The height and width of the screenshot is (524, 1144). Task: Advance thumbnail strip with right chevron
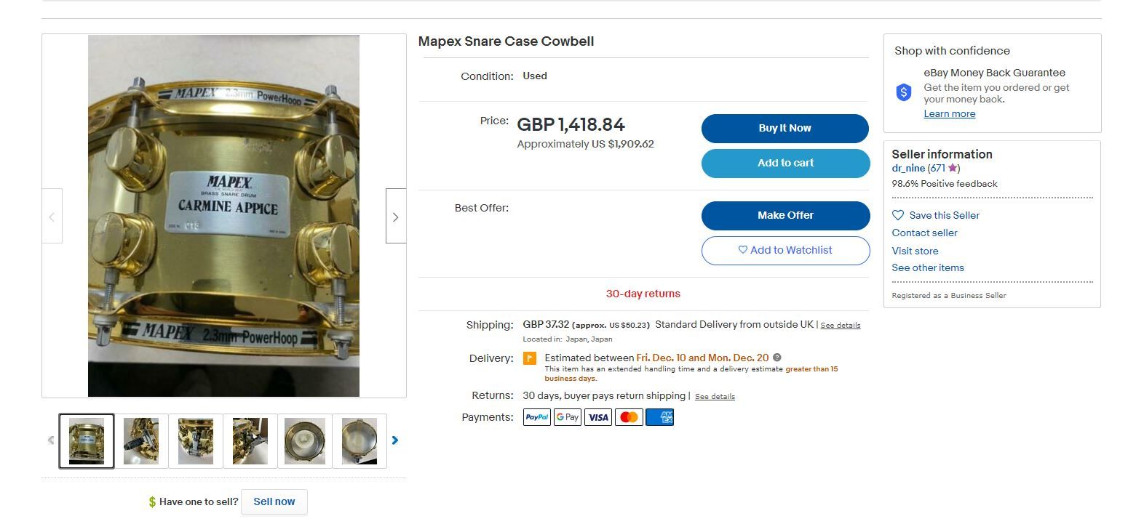pyautogui.click(x=394, y=440)
